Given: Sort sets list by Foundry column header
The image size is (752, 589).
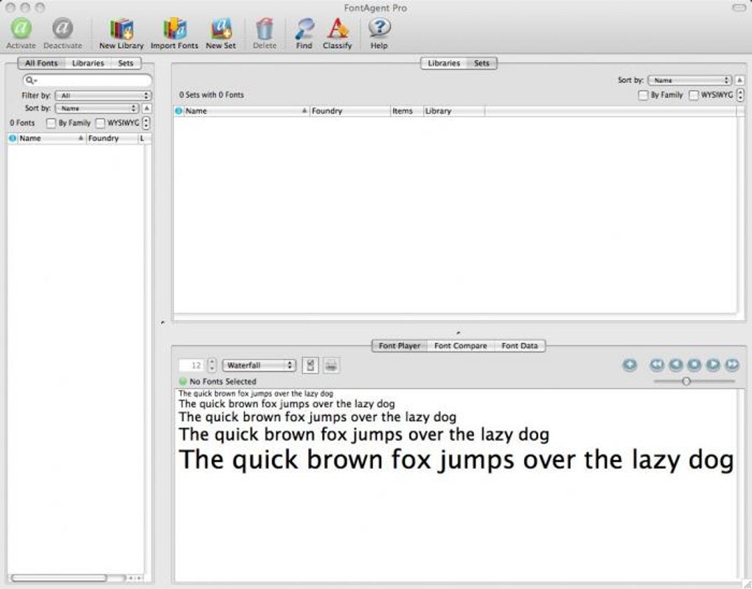Looking at the screenshot, I should coord(350,111).
